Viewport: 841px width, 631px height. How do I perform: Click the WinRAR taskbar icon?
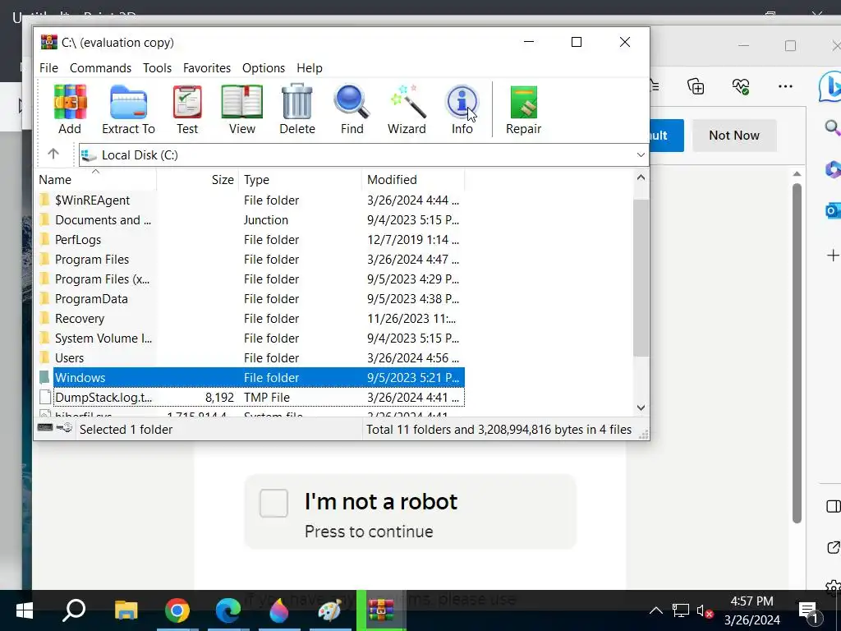[x=381, y=610]
